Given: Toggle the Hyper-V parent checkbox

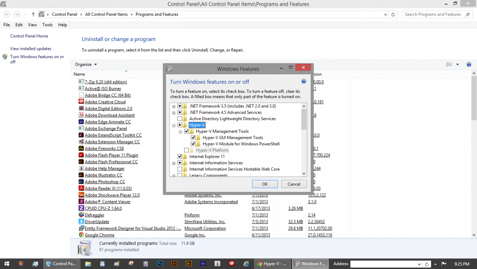Looking at the screenshot, I should click(x=180, y=125).
